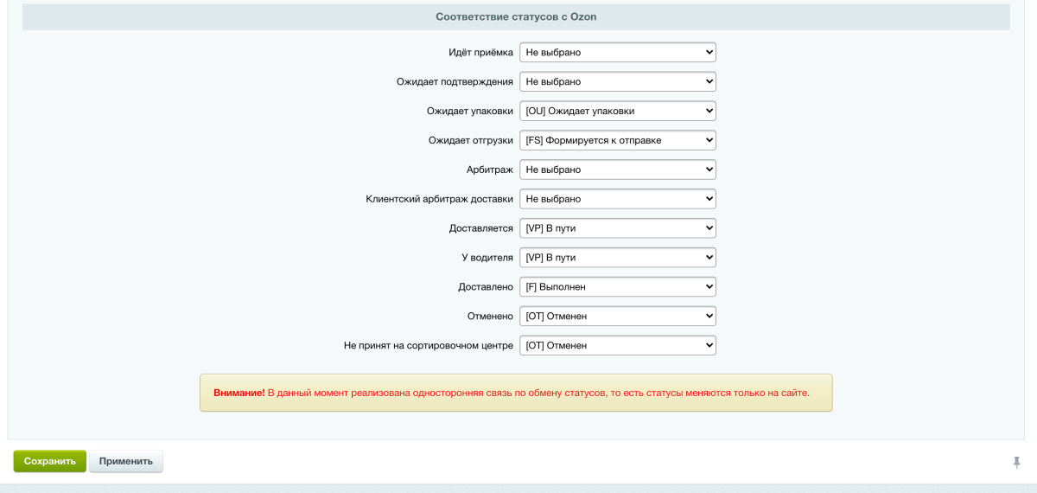Open the У водителя dropdown
Screen dimensions: 1037x493
point(618,258)
